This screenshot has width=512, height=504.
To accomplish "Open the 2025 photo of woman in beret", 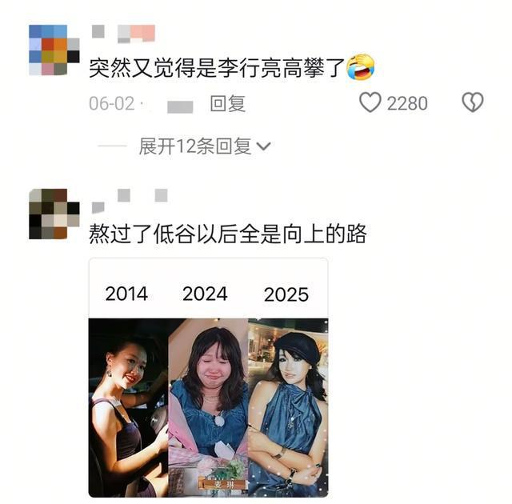I will [x=288, y=408].
